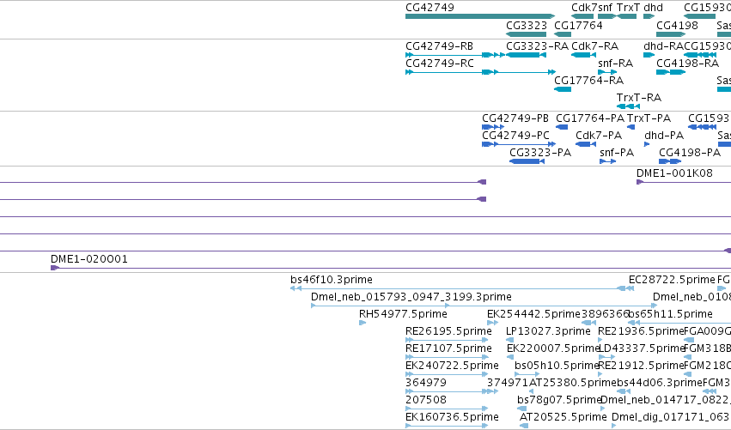Viewport: 731px width, 430px height.
Task: Open the CG4198 gene feature
Action: (671, 34)
